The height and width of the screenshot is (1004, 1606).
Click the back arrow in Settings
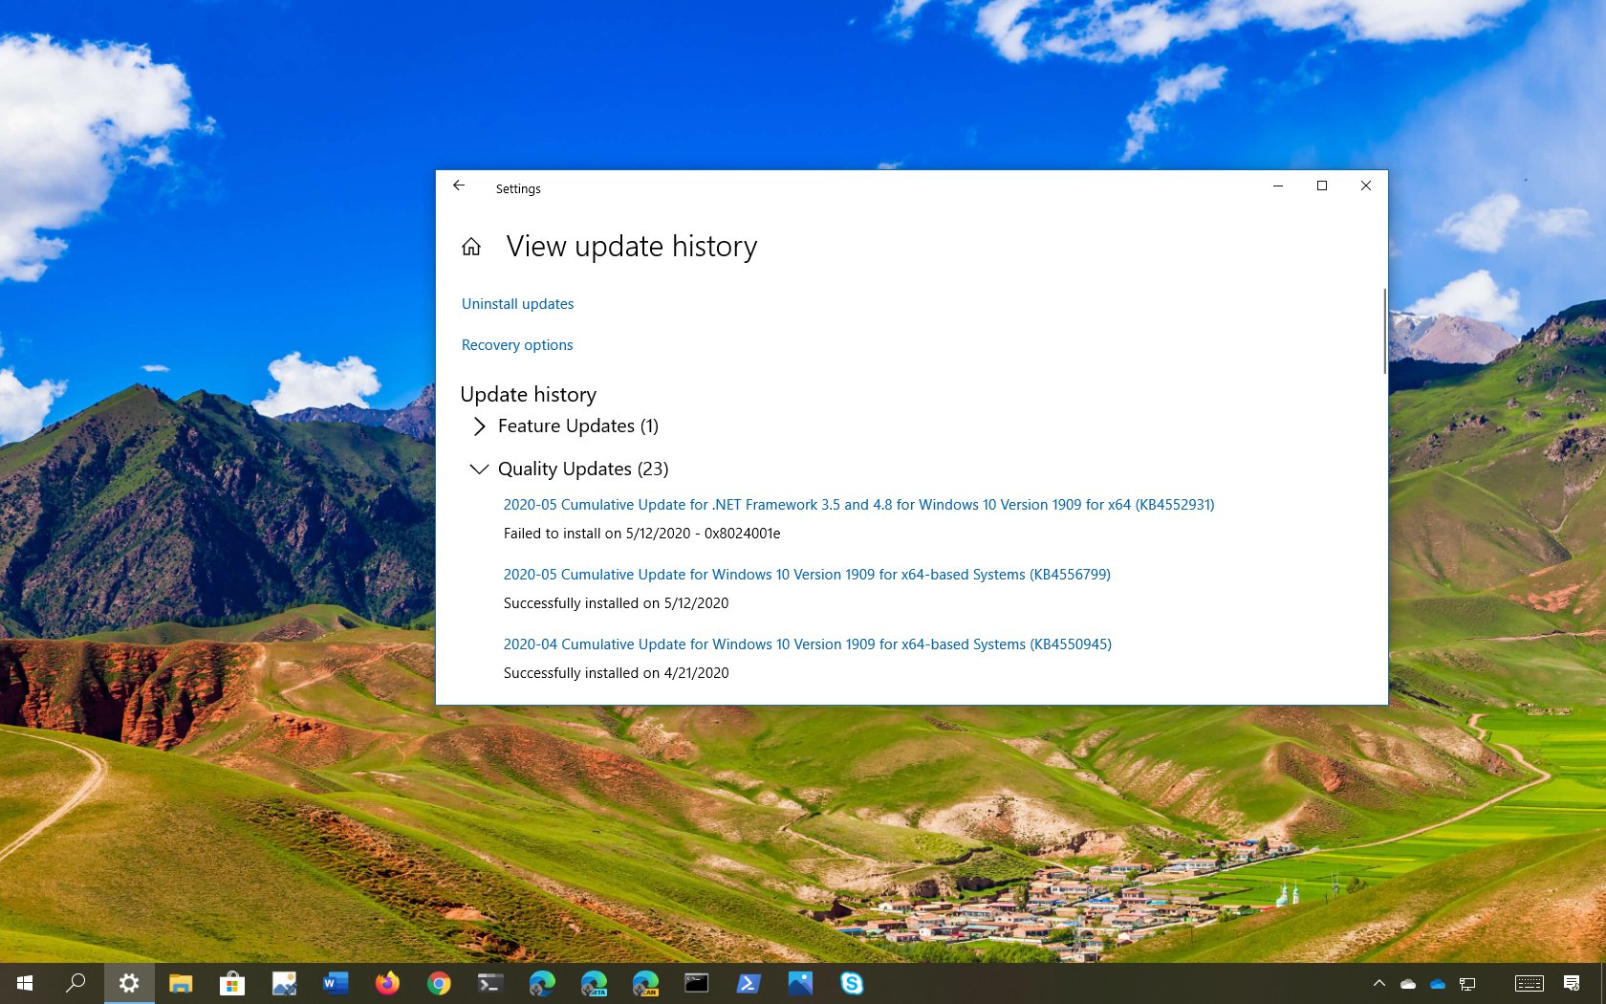[x=459, y=186]
